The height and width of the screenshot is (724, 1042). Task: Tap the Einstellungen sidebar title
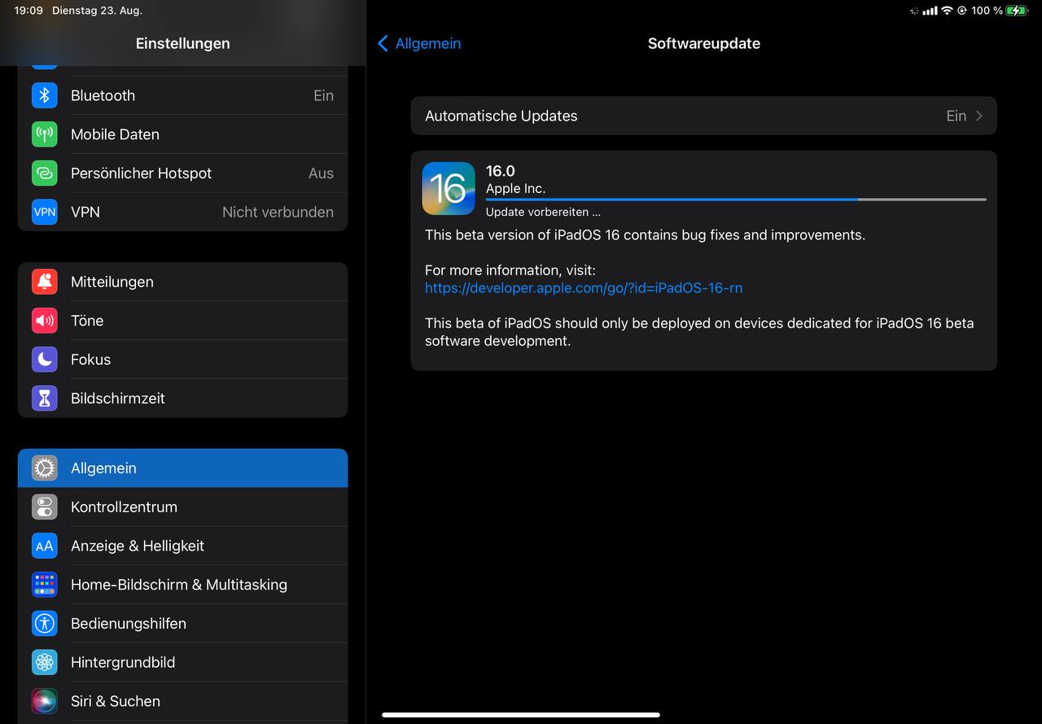pyautogui.click(x=182, y=43)
